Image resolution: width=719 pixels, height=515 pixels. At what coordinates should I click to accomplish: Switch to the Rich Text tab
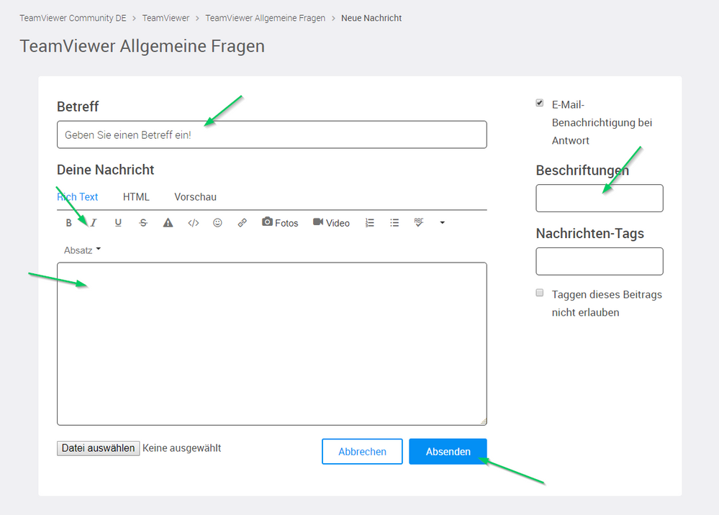(x=78, y=197)
